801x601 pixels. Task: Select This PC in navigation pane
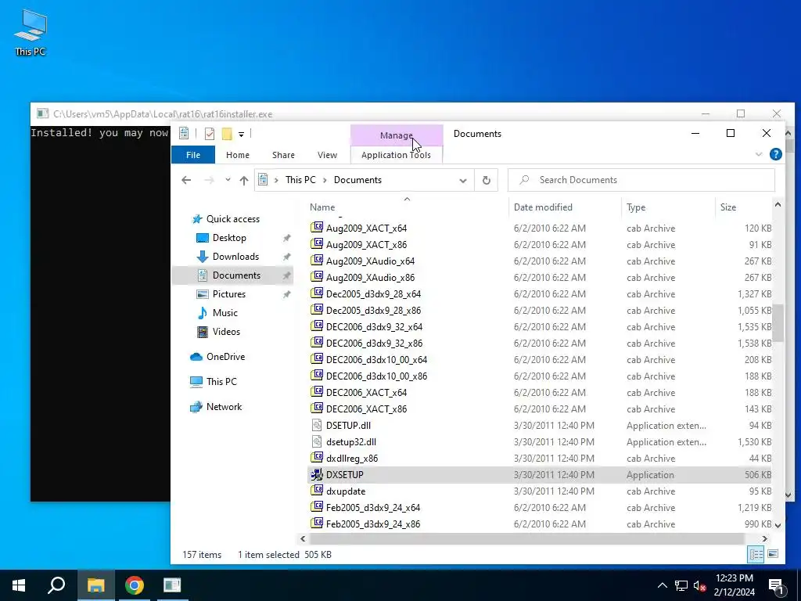[x=221, y=382]
